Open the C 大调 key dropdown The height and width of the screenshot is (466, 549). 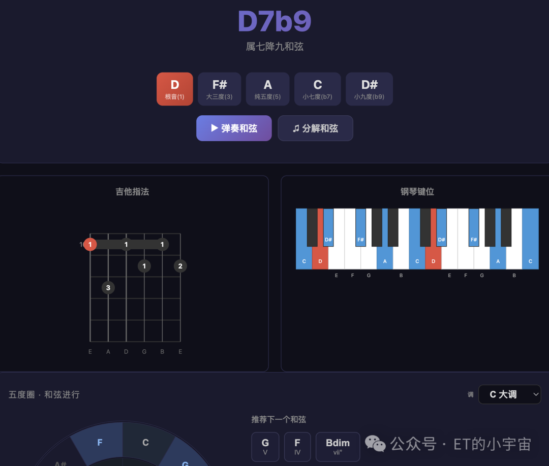click(x=510, y=394)
